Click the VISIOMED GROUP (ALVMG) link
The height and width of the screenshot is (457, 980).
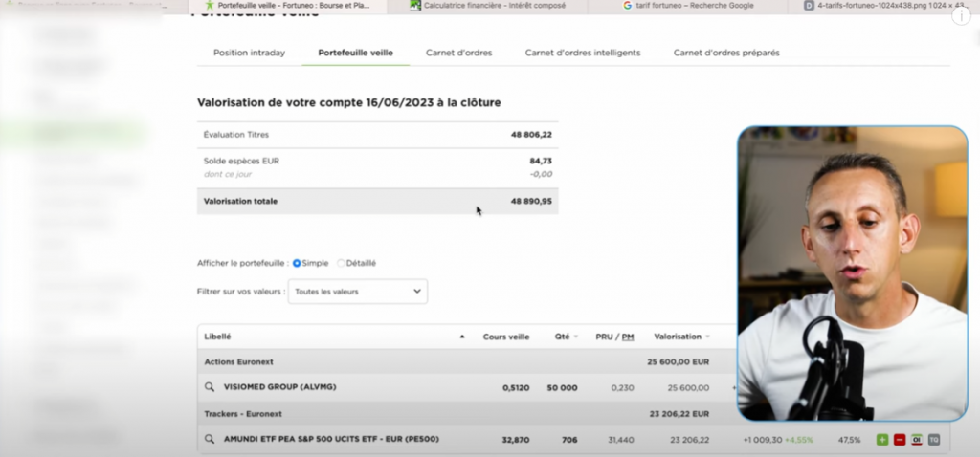click(279, 387)
